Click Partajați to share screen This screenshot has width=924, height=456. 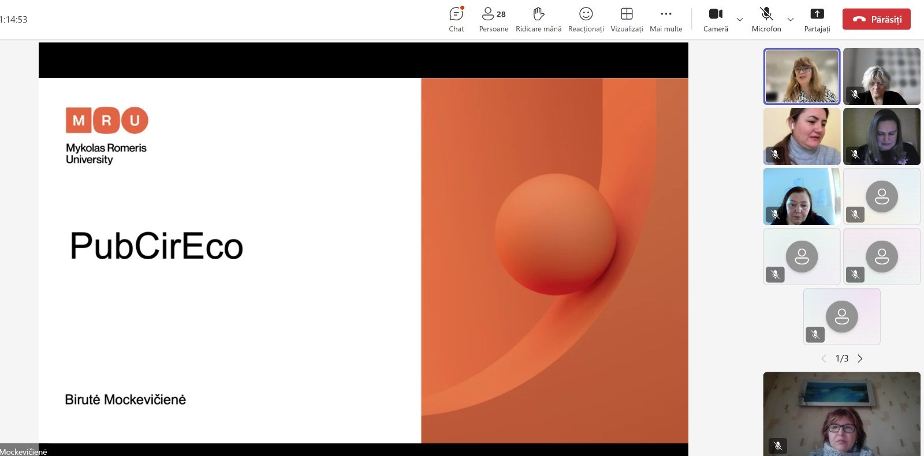click(817, 19)
